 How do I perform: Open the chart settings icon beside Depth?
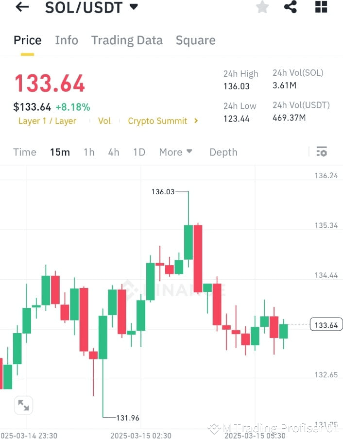click(x=322, y=152)
